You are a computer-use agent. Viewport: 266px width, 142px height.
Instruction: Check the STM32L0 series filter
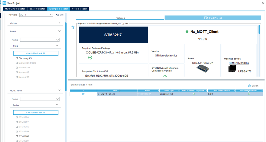click(x=17, y=141)
